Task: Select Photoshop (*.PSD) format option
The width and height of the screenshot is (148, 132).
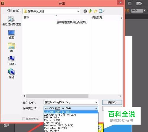Action: [x=71, y=128]
